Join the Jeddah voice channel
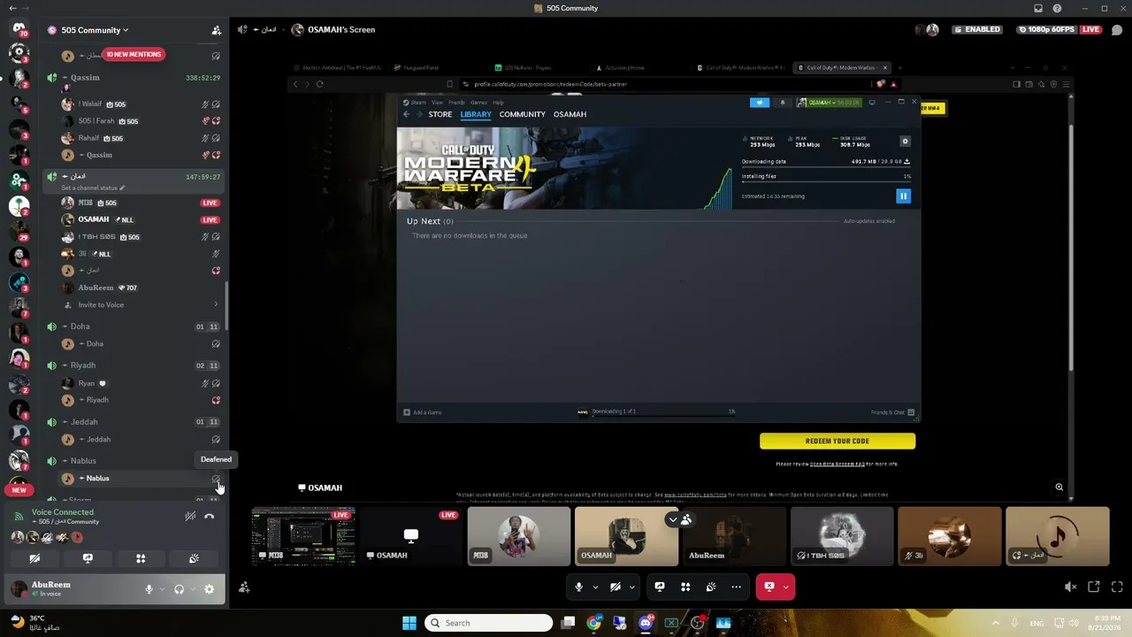This screenshot has height=637, width=1132. tap(135, 422)
